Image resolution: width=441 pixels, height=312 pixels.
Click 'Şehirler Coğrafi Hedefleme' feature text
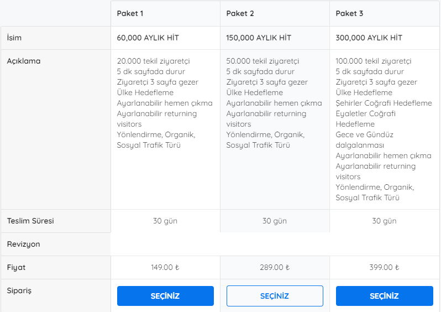(x=384, y=103)
